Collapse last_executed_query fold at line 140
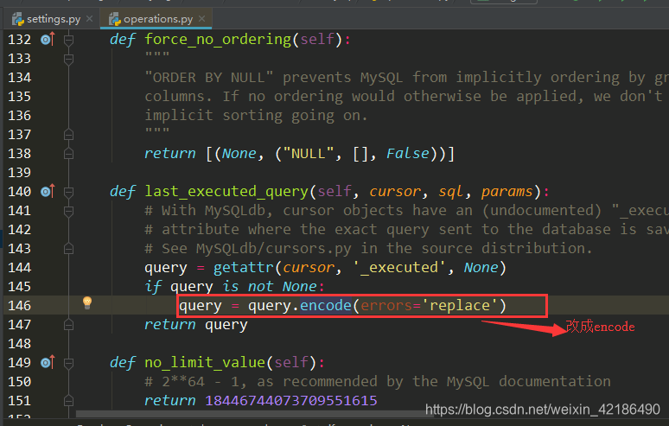Viewport: 669px width, 426px height. tap(68, 192)
